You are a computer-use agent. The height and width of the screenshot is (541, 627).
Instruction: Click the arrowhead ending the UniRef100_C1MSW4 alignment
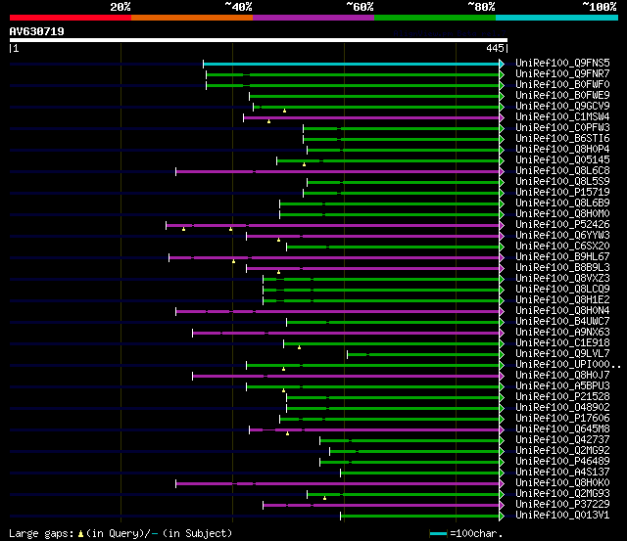(x=502, y=117)
